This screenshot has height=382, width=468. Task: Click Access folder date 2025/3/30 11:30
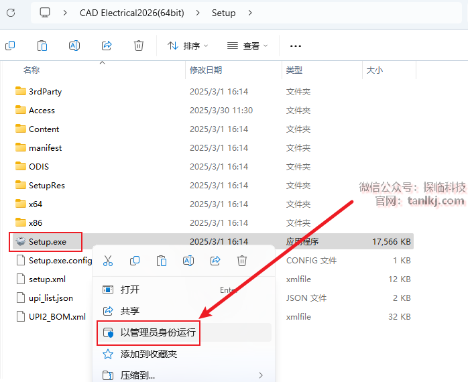(x=221, y=111)
